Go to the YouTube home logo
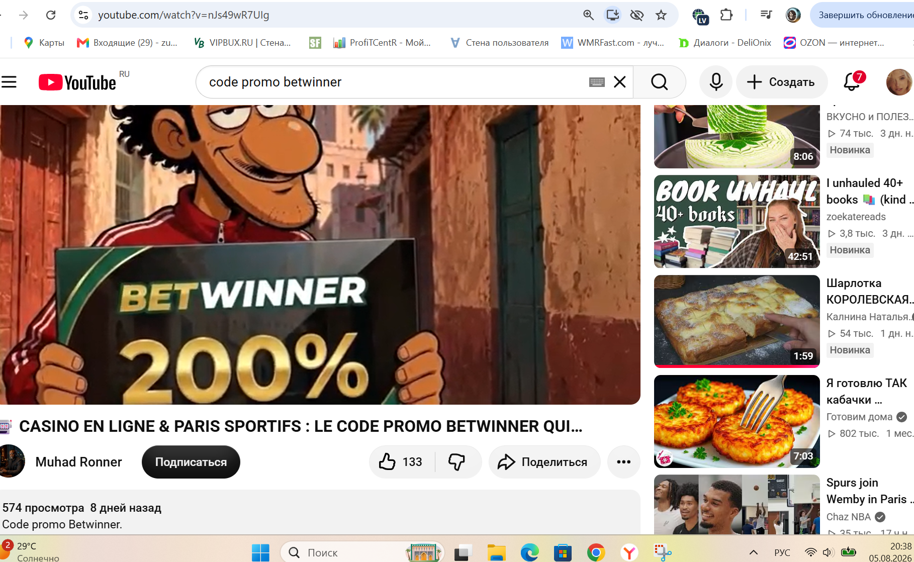The image size is (914, 562). (x=77, y=82)
